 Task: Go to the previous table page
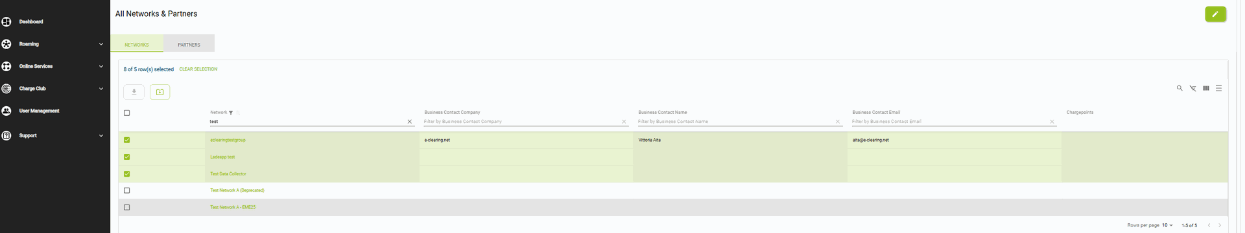1209,225
